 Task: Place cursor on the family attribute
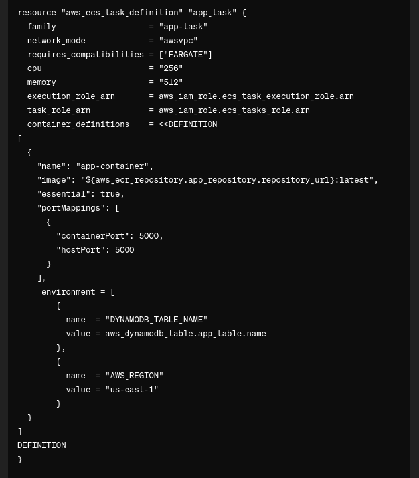coord(41,27)
